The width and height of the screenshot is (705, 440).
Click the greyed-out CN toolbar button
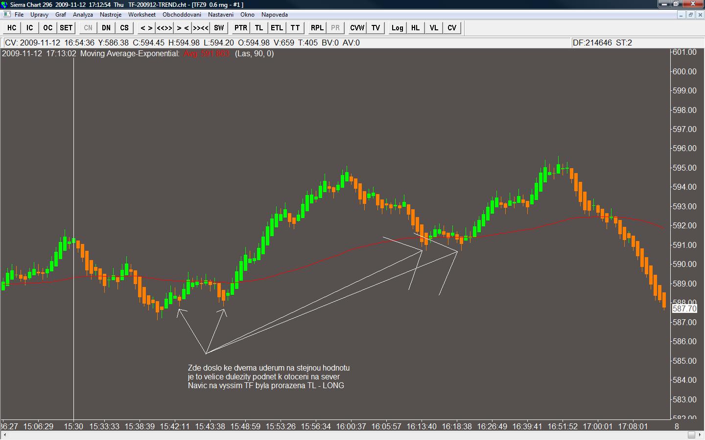[x=88, y=28]
